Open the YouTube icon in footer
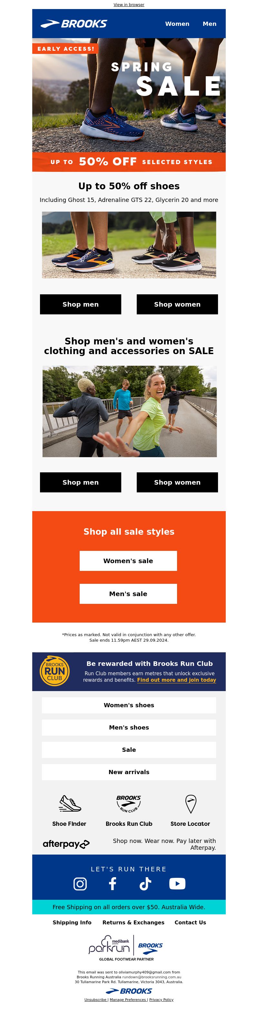Image resolution: width=258 pixels, height=1009 pixels. point(177,884)
